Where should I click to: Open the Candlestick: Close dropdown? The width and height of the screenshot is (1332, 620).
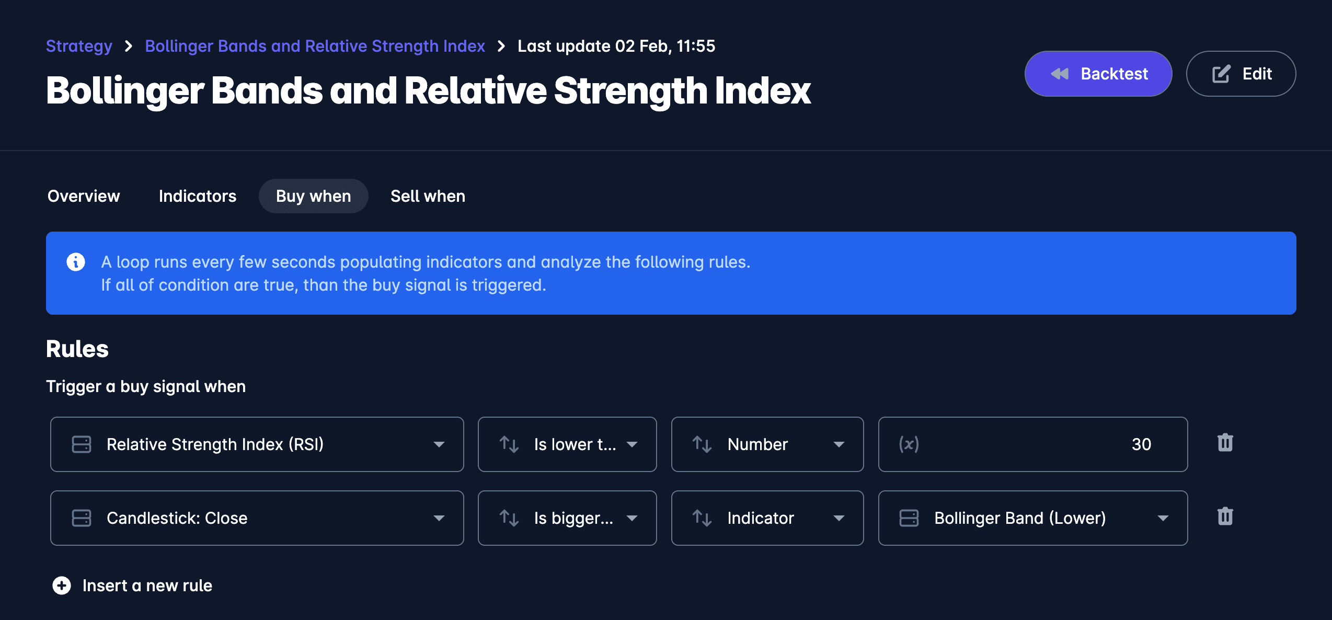(257, 518)
